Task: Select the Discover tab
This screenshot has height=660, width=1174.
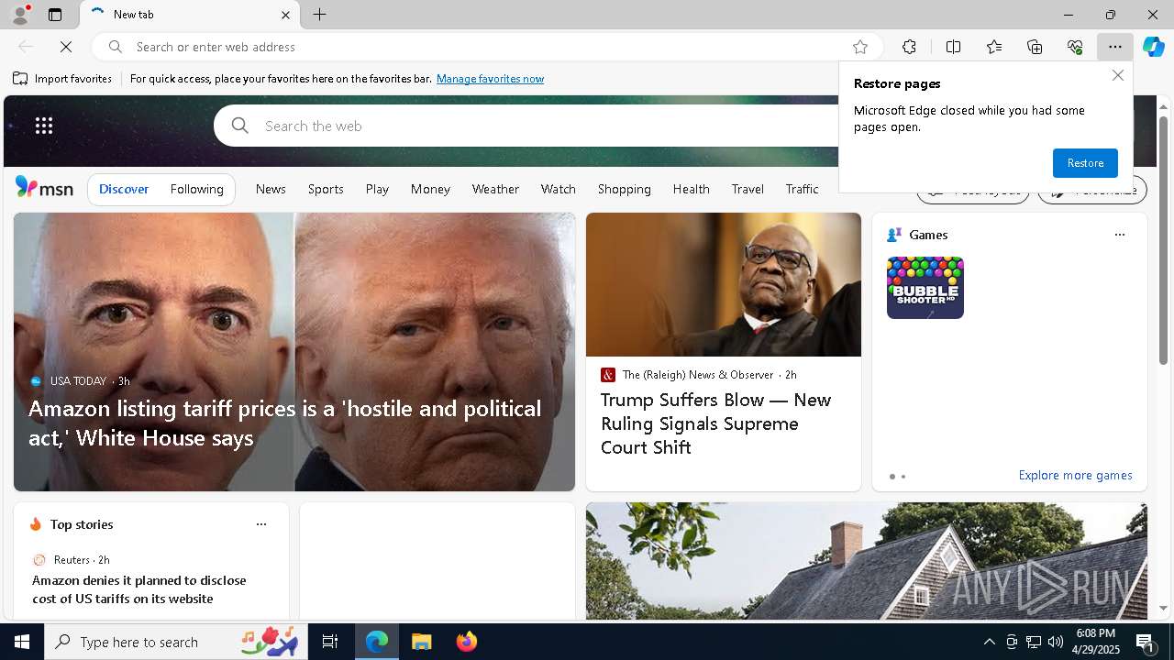Action: coord(124,189)
